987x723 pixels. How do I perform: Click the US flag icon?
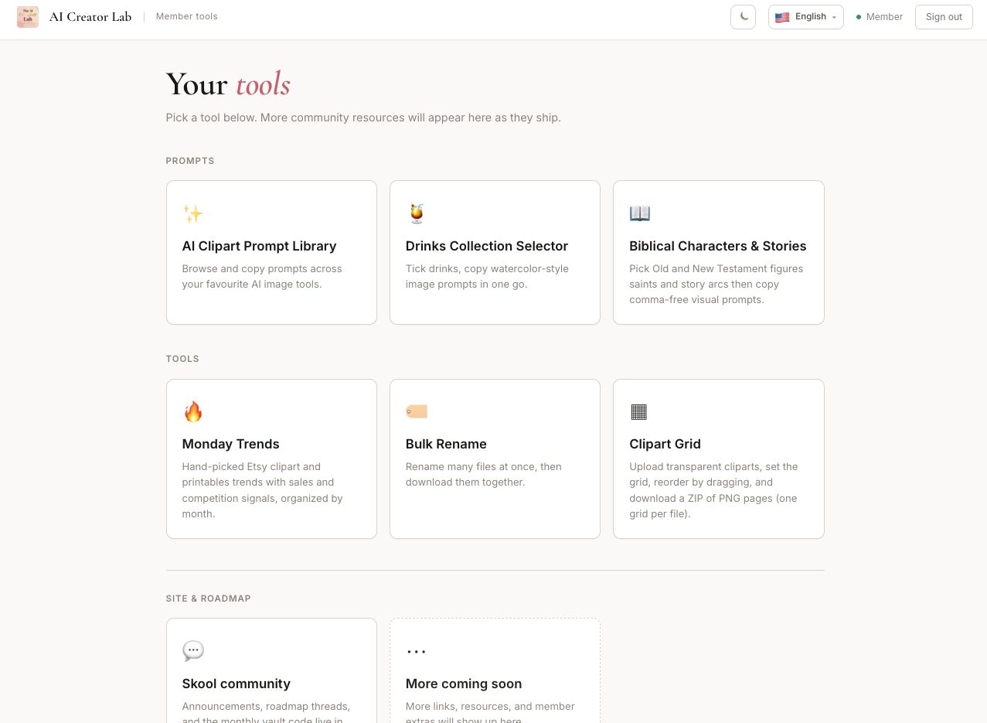coord(782,17)
